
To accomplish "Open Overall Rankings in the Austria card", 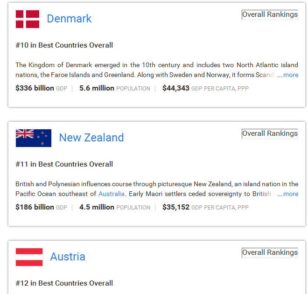I will click(270, 253).
